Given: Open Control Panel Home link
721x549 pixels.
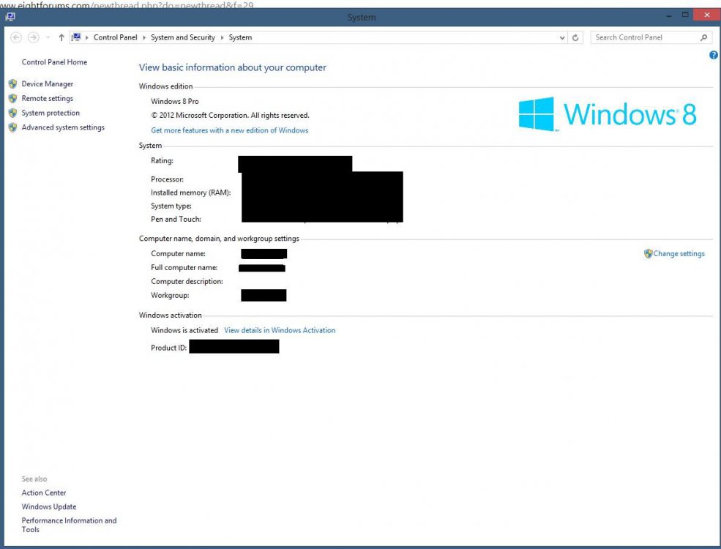Looking at the screenshot, I should [54, 62].
